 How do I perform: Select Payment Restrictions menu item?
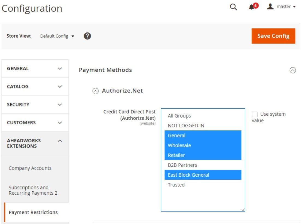tap(33, 212)
